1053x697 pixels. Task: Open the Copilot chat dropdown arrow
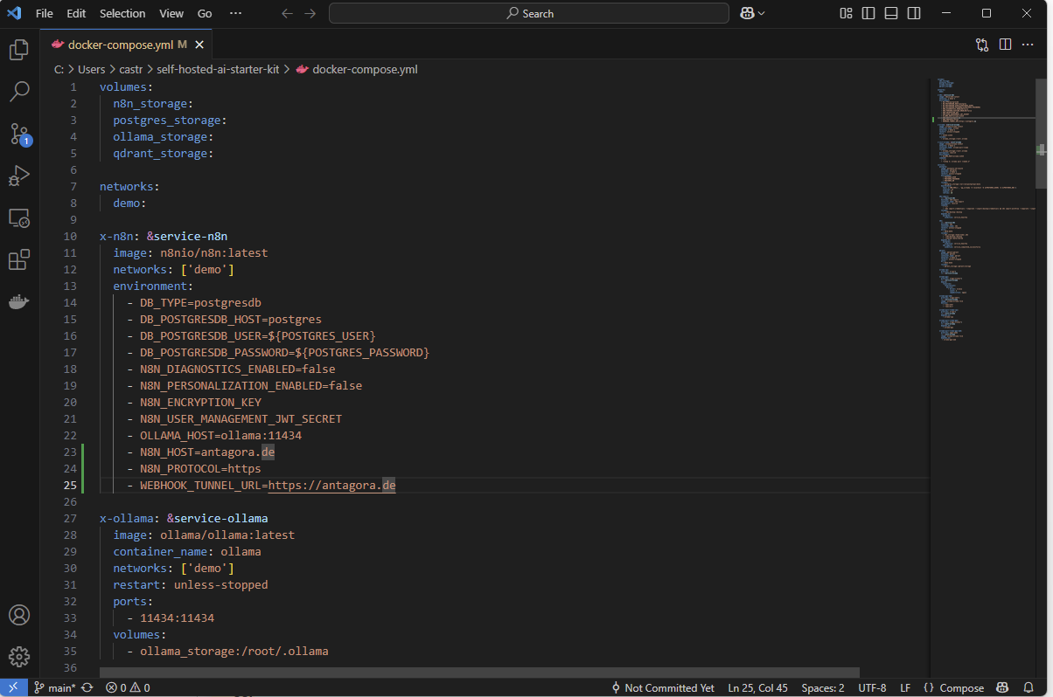pyautogui.click(x=762, y=13)
